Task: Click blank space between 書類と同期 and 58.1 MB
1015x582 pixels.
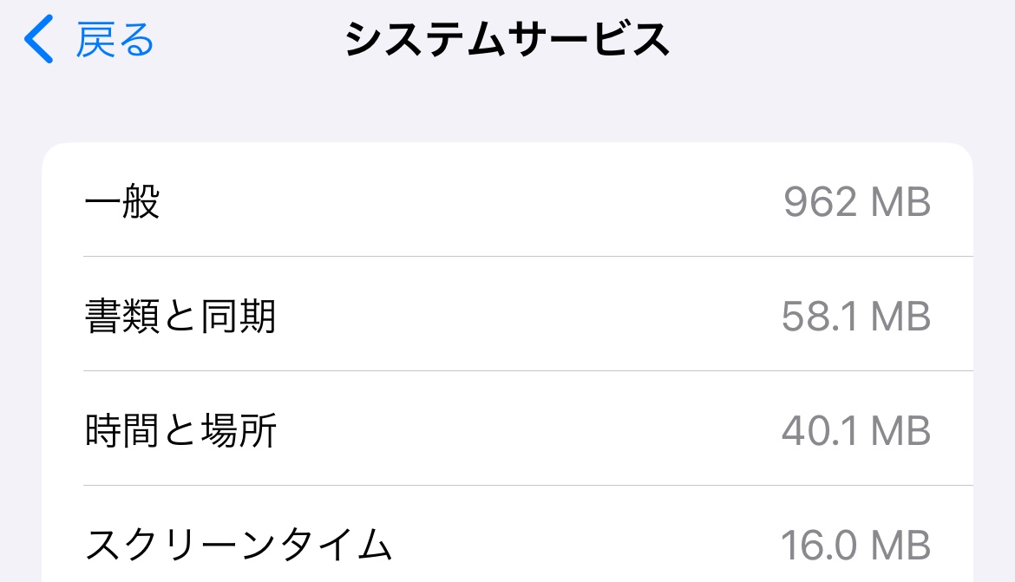Action: [x=521, y=317]
